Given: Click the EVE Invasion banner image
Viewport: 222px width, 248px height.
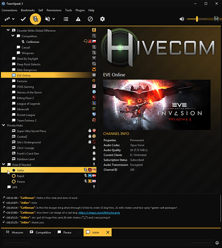Looking at the screenshot, I should pyautogui.click(x=157, y=105).
